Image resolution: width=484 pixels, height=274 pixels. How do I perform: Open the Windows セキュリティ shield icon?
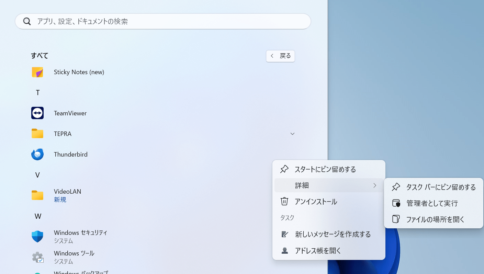[37, 237]
